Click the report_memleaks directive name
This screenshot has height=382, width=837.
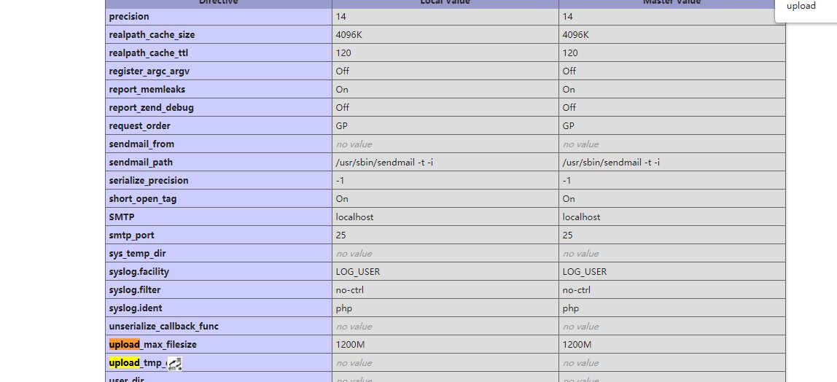147,89
